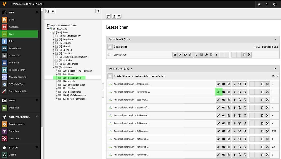281x159 pixels.
Task: Open the flush cache lightning icon
Action: coord(267,4)
